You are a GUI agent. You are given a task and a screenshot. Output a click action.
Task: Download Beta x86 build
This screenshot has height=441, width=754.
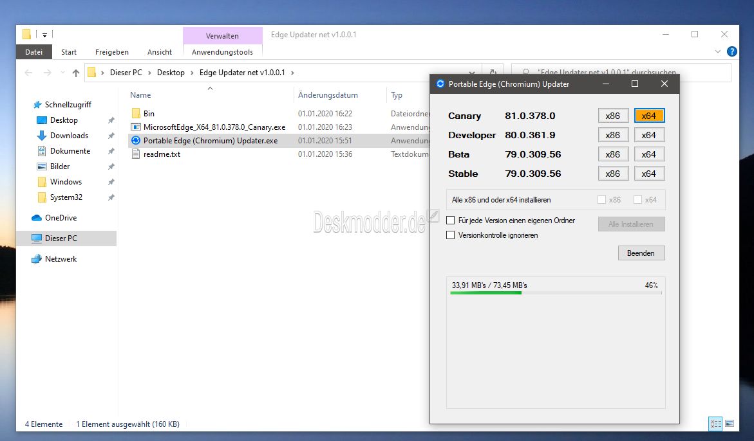[613, 154]
